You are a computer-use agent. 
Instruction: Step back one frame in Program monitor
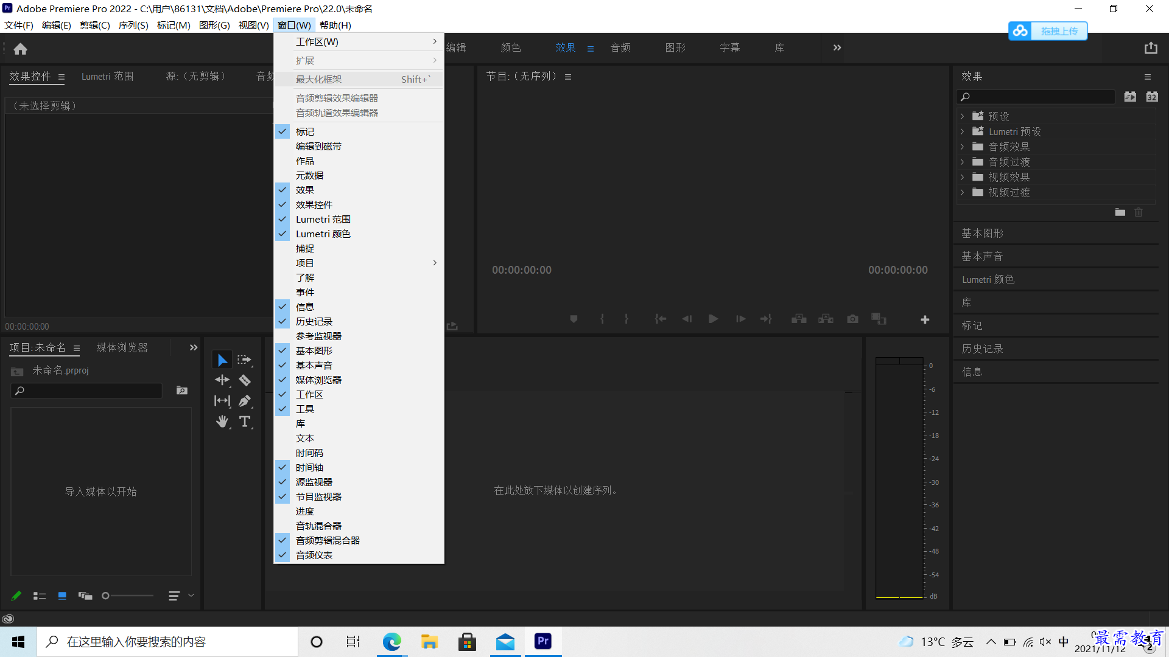[687, 319]
